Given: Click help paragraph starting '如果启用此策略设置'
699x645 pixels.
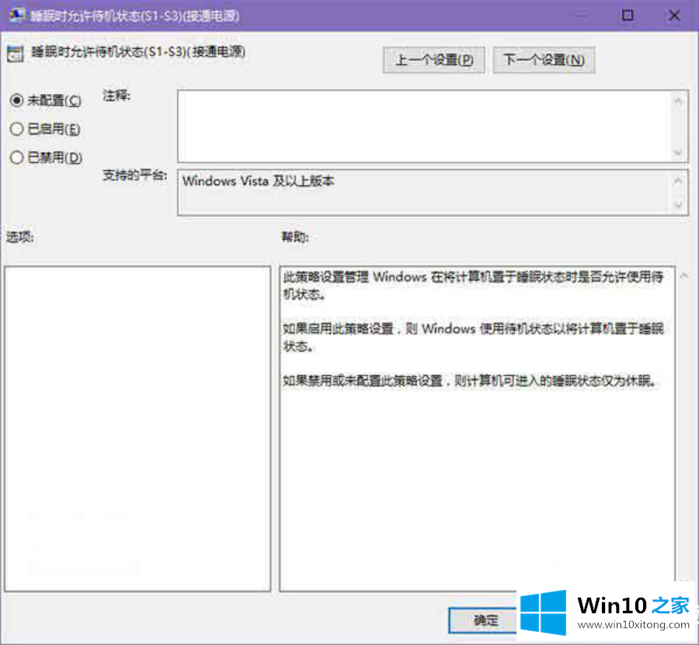Looking at the screenshot, I should 474,337.
